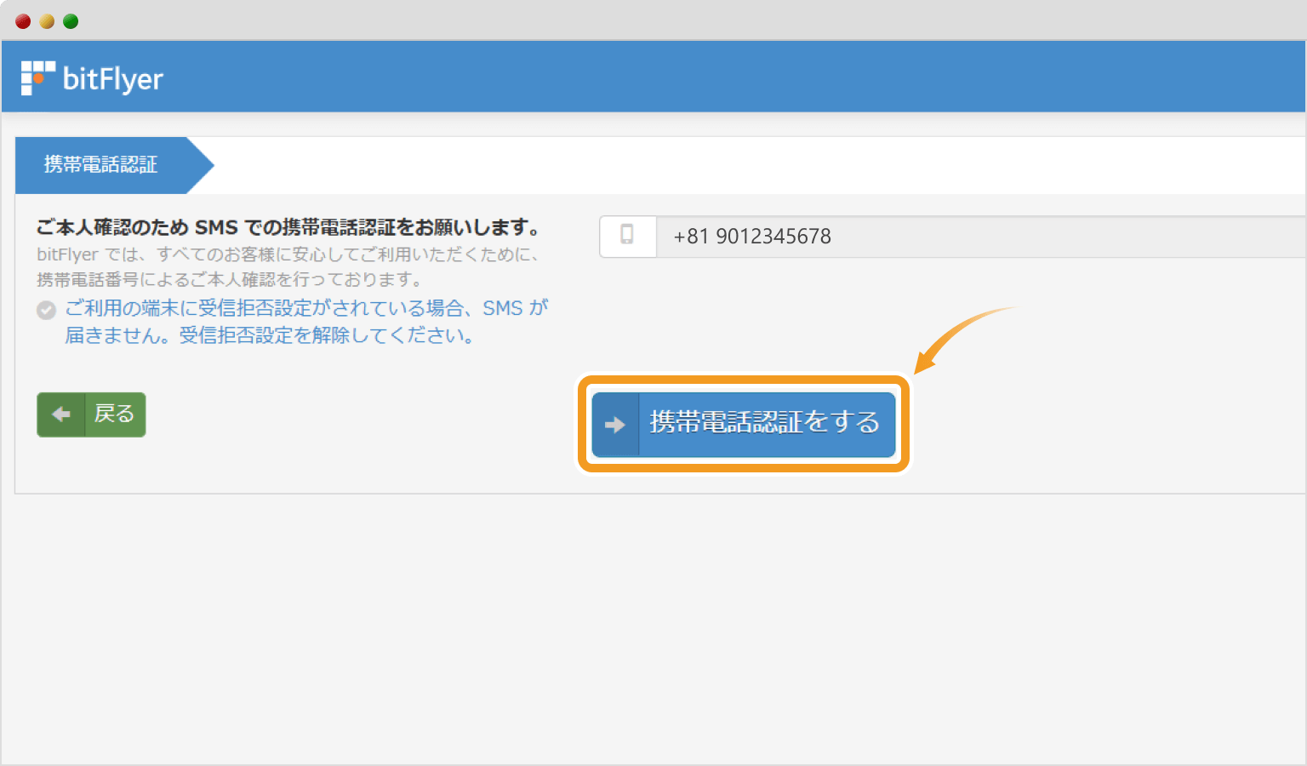
Task: Maximize the window with the green button
Action: pos(71,21)
